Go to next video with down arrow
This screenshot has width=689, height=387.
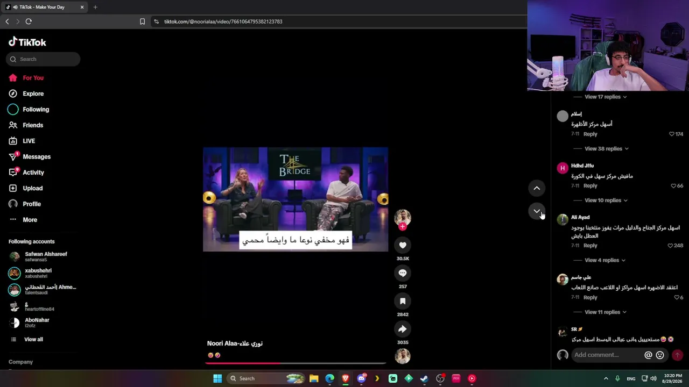pyautogui.click(x=537, y=211)
